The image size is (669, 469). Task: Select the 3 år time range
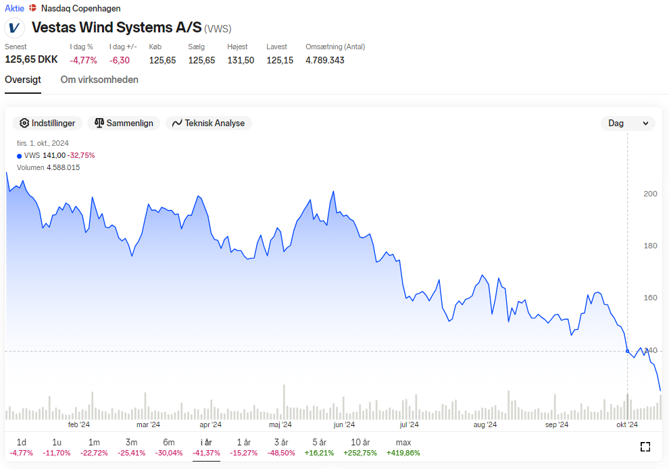[281, 447]
